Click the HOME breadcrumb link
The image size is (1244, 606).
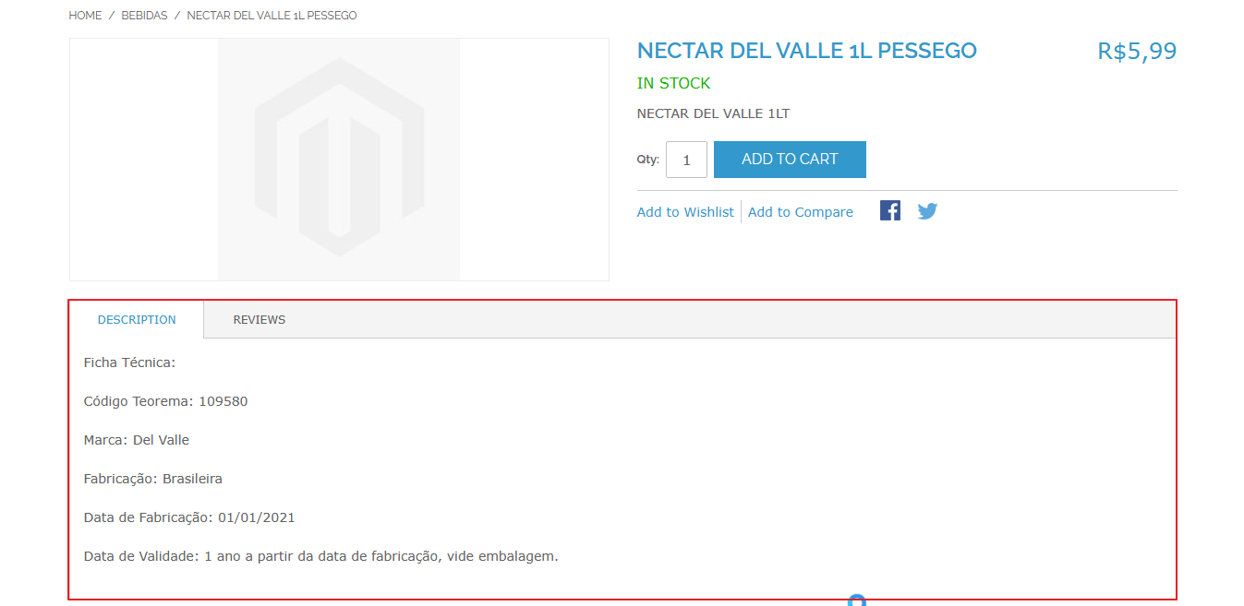(x=85, y=16)
